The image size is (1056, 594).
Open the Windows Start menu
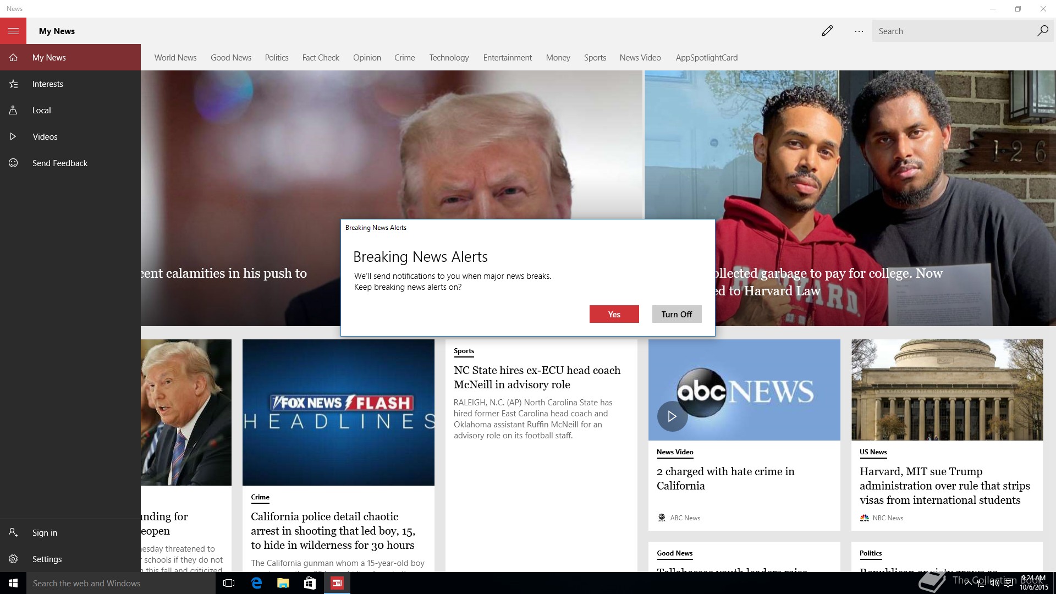pos(13,583)
